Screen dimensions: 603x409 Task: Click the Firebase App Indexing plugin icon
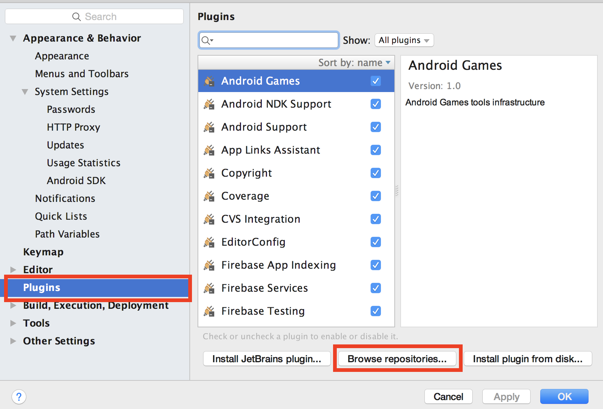click(209, 265)
